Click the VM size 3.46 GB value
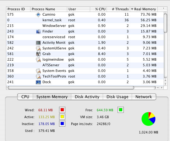 103,117
